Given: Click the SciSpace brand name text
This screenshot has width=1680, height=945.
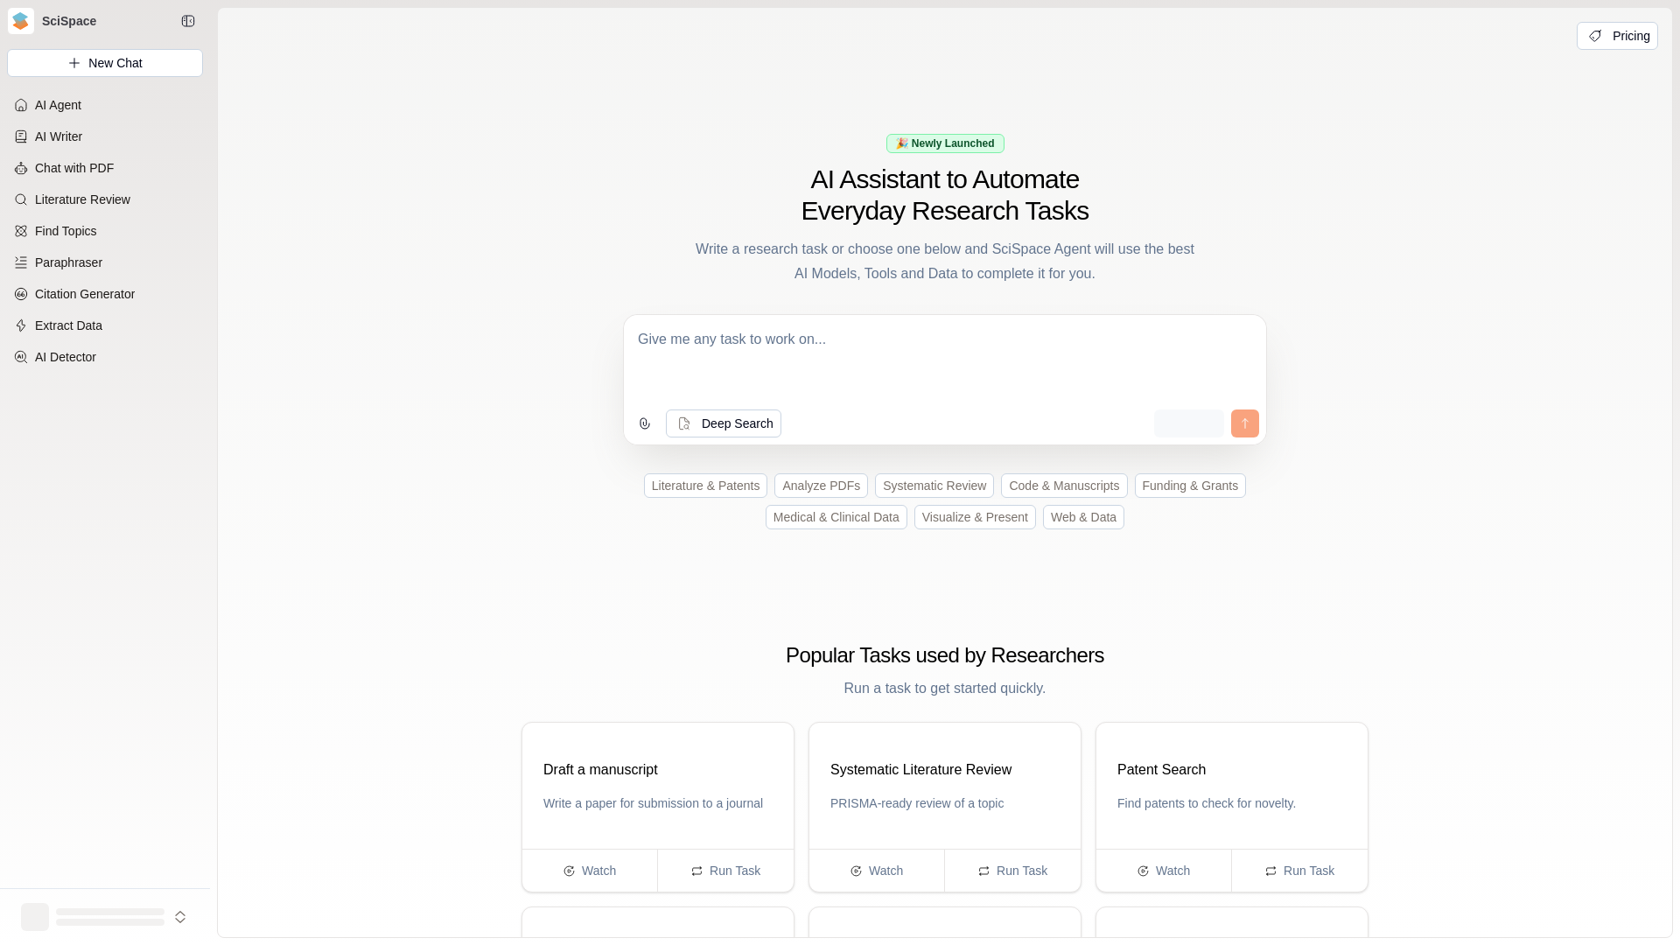Looking at the screenshot, I should (69, 21).
